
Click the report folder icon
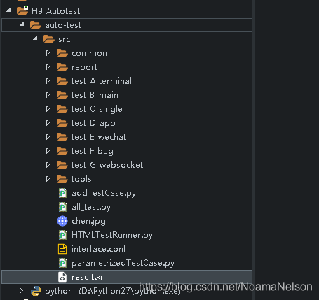[62, 67]
